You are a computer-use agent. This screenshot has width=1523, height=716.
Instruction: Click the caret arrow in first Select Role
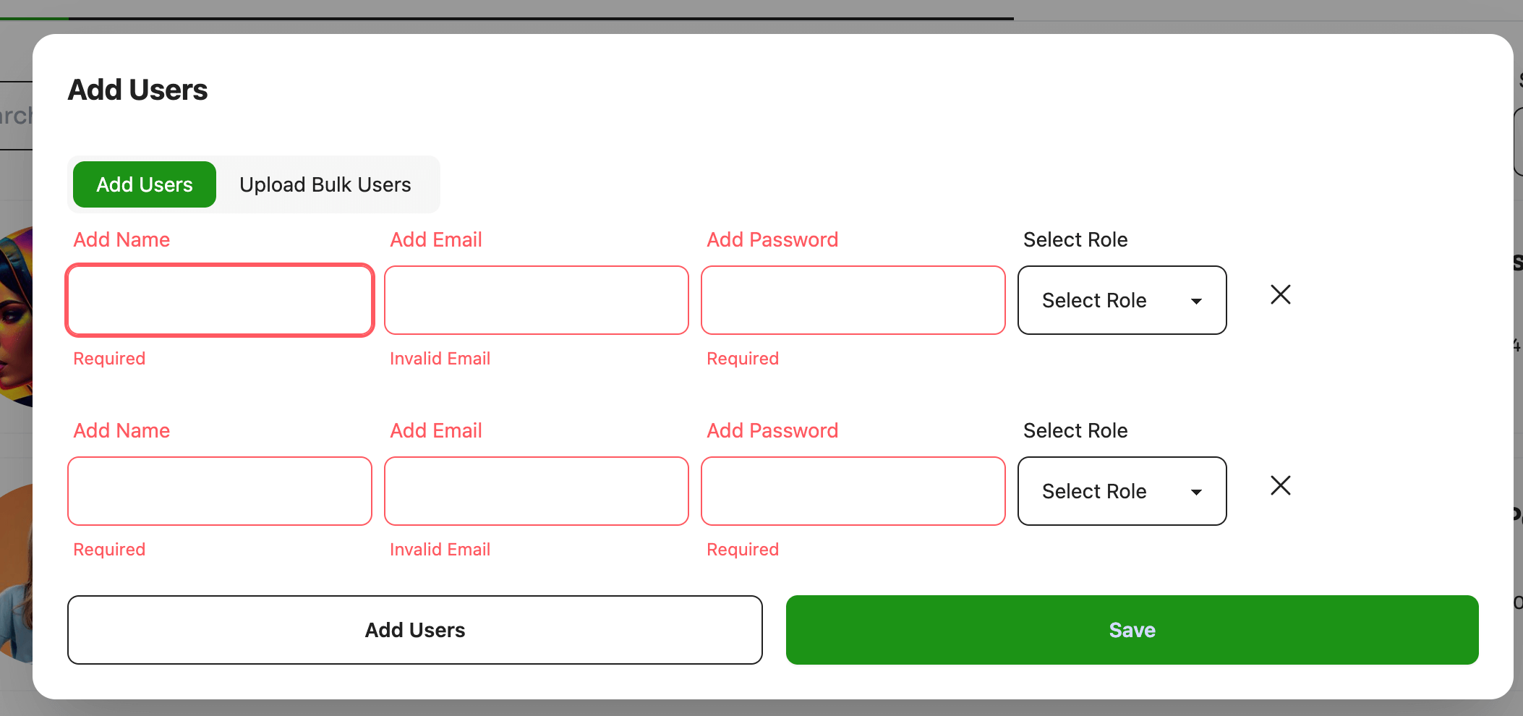(x=1196, y=301)
